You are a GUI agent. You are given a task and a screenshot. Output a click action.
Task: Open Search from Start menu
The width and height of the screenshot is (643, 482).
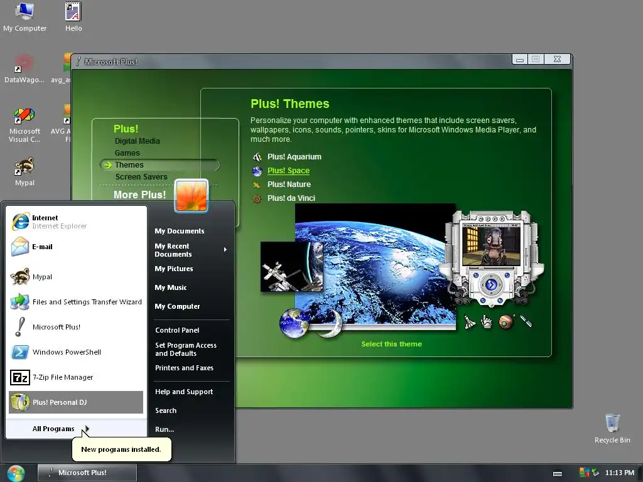pos(166,410)
